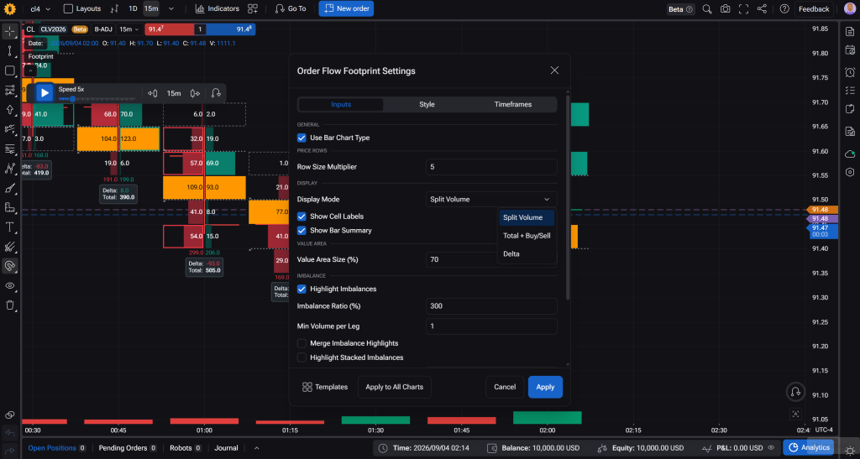The image size is (860, 459).
Task: Open the 15m dropdown in symbol bar
Action: click(128, 29)
